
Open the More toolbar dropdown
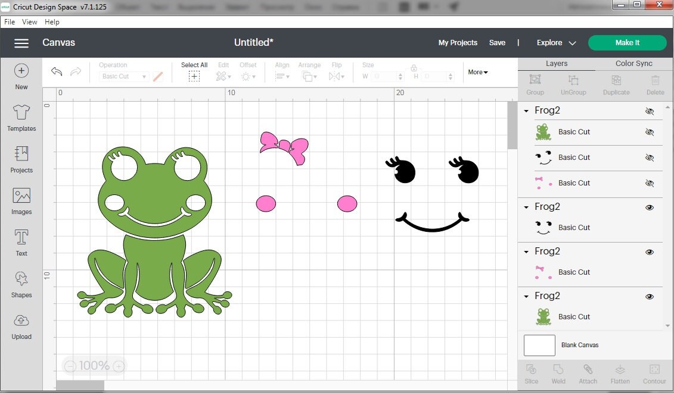point(478,72)
